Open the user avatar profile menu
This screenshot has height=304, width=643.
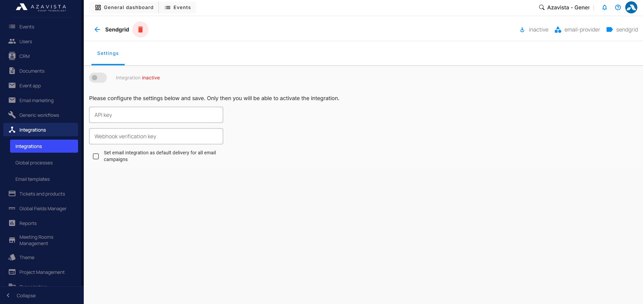pyautogui.click(x=631, y=7)
